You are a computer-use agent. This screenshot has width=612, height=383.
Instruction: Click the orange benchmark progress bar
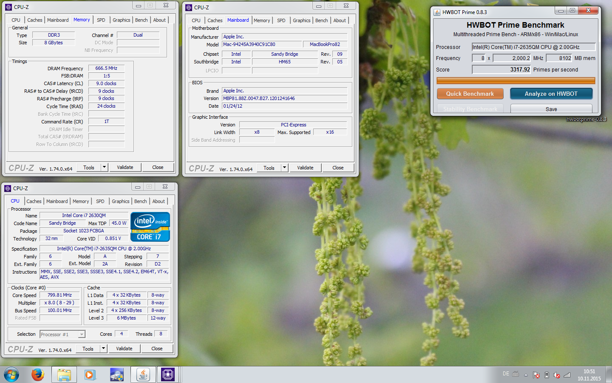click(516, 80)
